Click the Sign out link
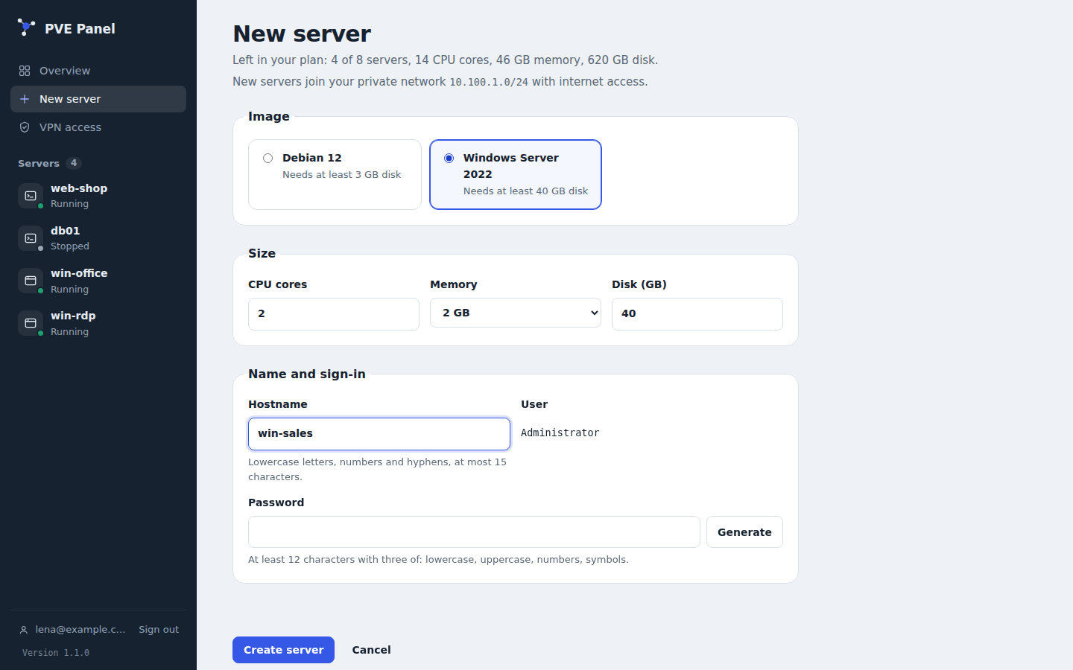The height and width of the screenshot is (670, 1073). tap(159, 630)
